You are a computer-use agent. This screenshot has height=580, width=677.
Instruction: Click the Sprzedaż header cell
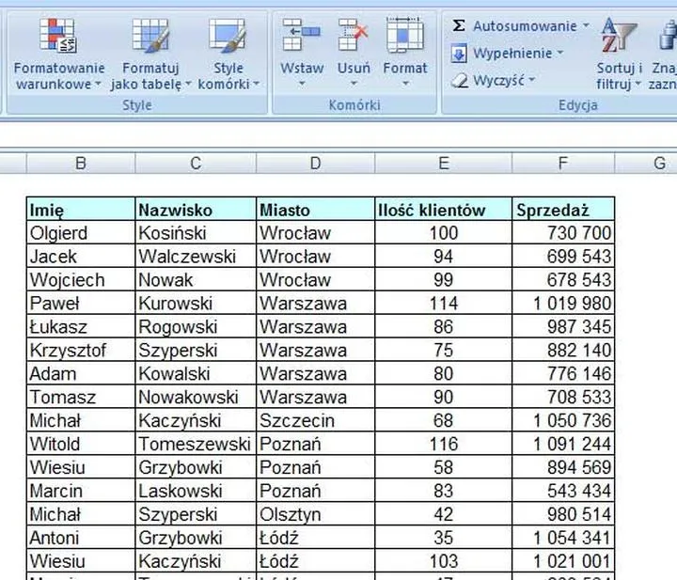tap(563, 210)
